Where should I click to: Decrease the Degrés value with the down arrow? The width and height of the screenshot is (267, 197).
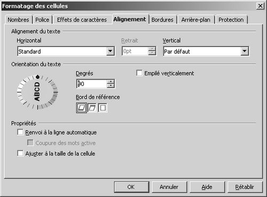(111, 86)
